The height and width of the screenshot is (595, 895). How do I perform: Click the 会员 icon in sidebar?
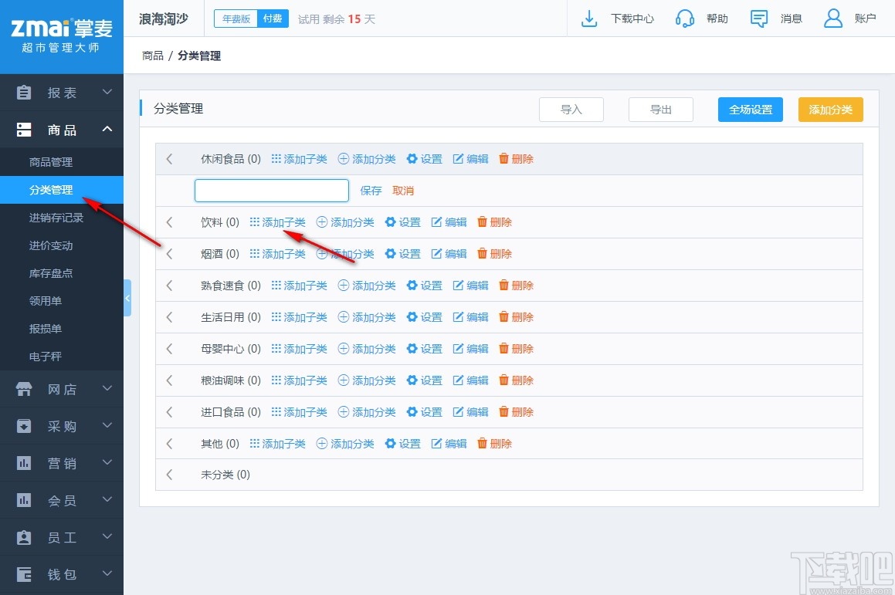pyautogui.click(x=24, y=500)
